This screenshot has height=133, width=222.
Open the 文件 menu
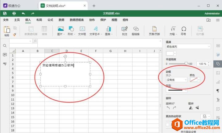click(x=6, y=20)
